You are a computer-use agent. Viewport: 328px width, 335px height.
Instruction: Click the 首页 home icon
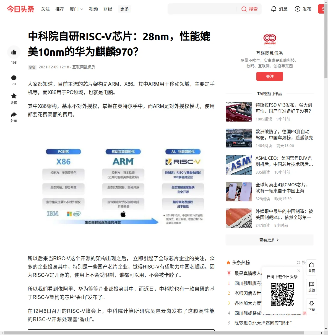pyautogui.click(x=312, y=265)
